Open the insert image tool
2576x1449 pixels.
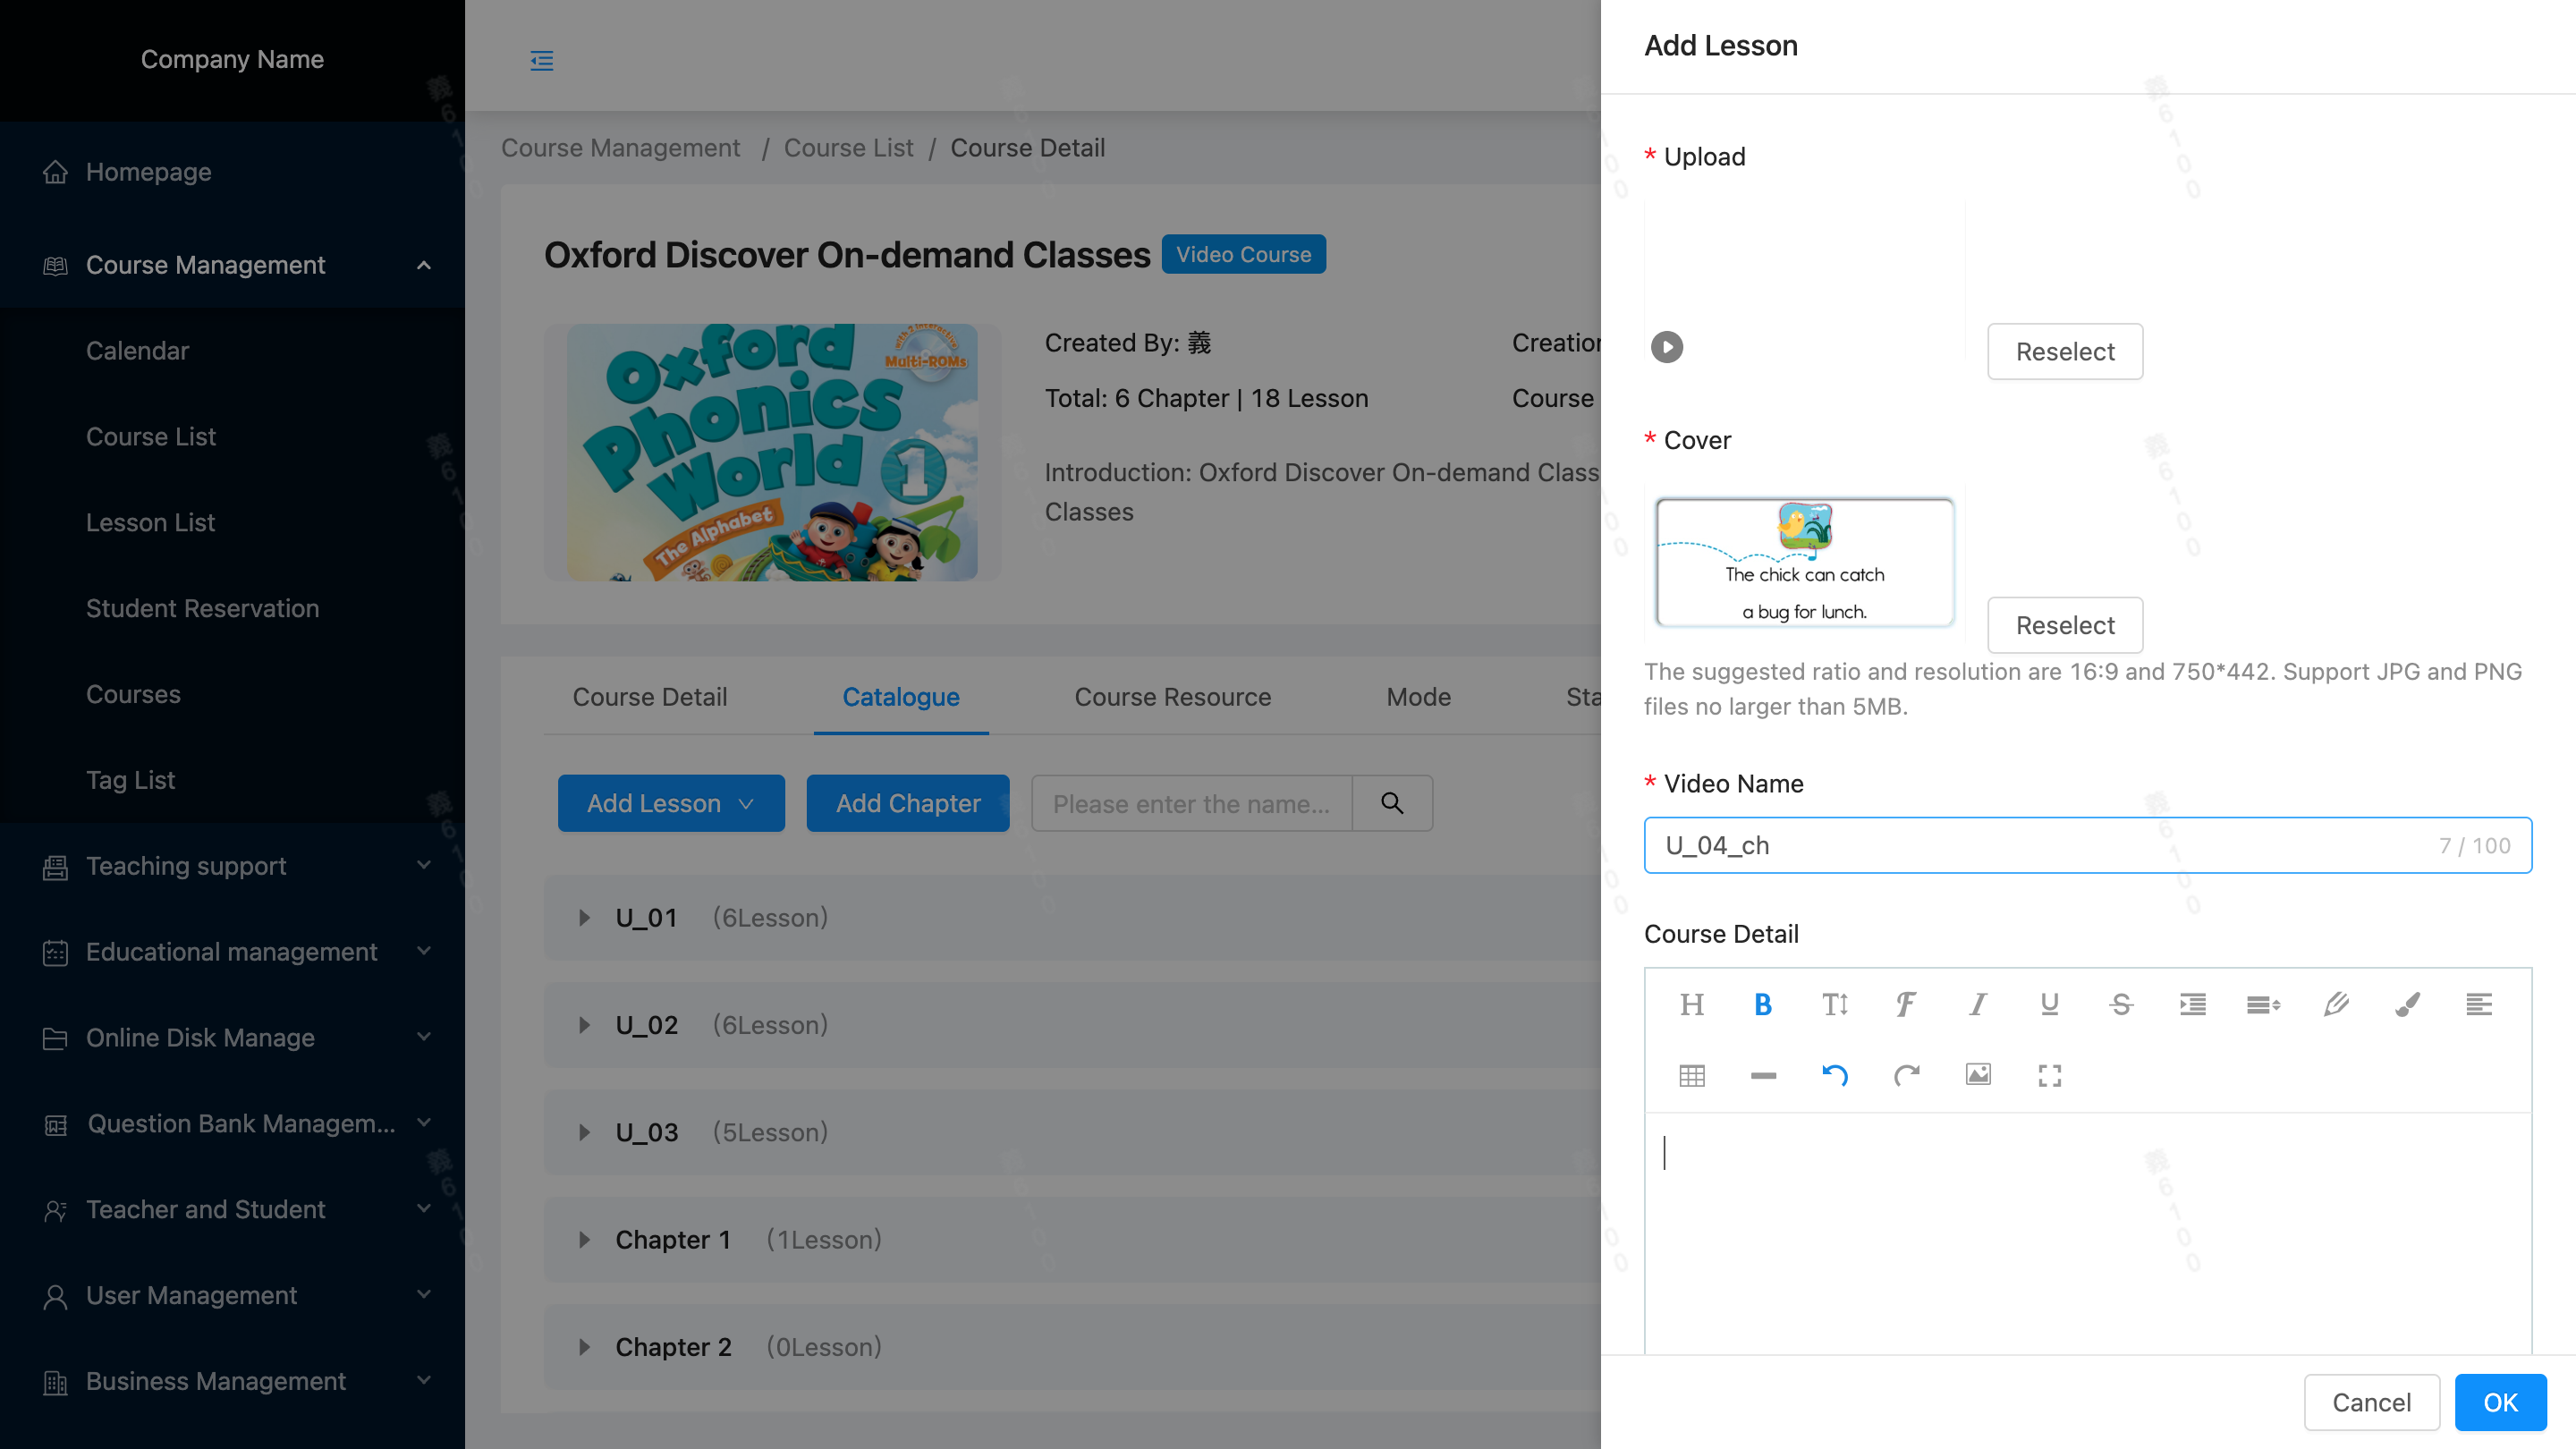pyautogui.click(x=1978, y=1075)
